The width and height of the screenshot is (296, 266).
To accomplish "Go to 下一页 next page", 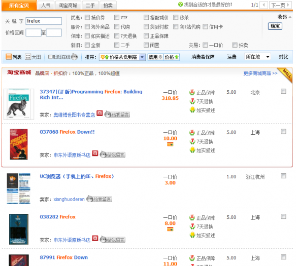I will 280,5.
